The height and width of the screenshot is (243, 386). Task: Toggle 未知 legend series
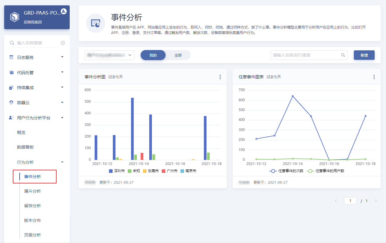coord(134,171)
